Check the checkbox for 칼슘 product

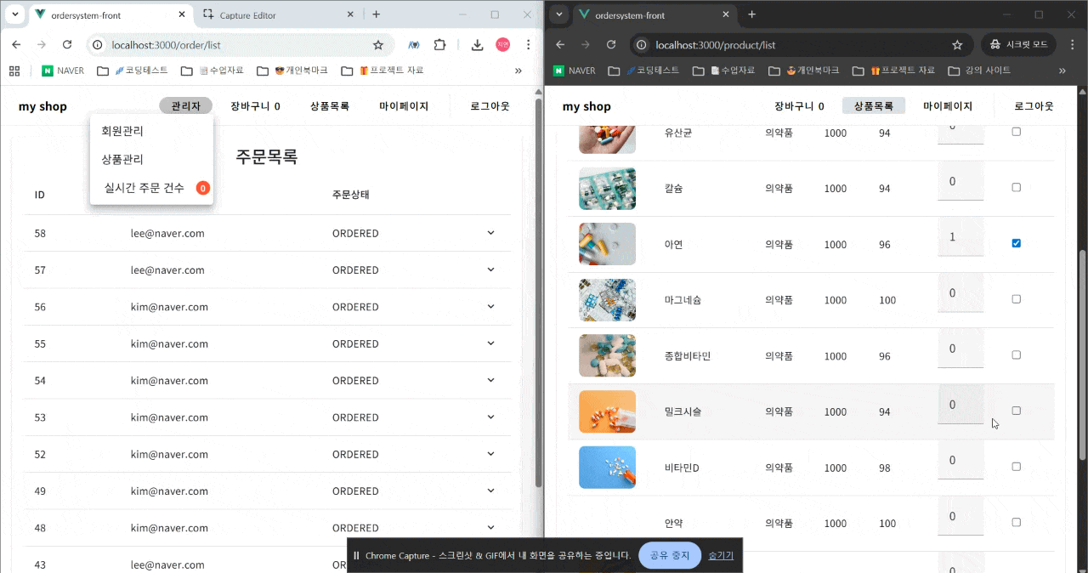(x=1016, y=187)
